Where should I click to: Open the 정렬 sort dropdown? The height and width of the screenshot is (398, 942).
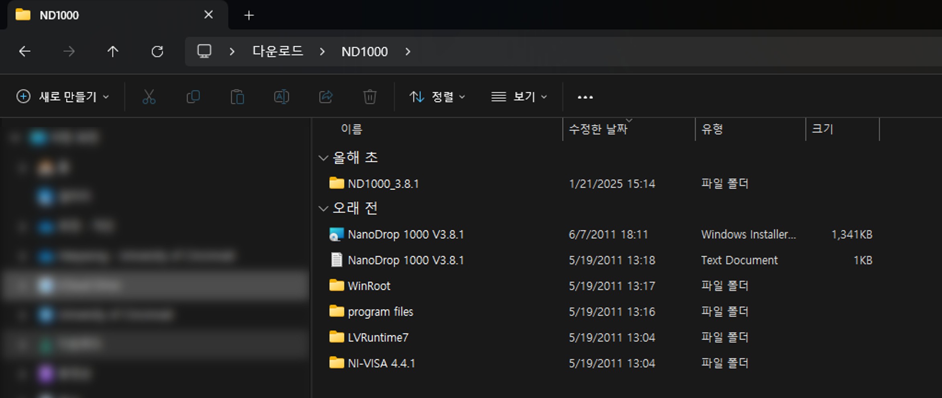click(437, 97)
